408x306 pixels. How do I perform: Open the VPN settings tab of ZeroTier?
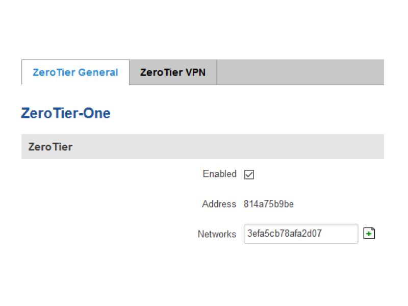173,72
